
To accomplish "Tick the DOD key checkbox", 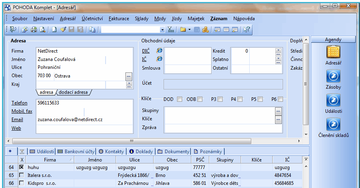I will click(x=179, y=99).
